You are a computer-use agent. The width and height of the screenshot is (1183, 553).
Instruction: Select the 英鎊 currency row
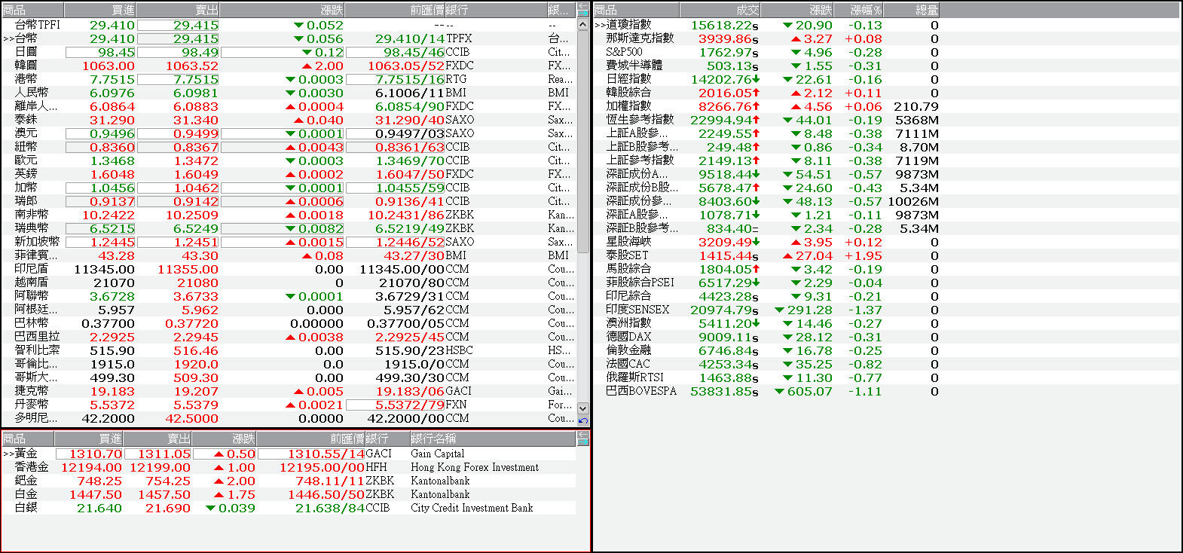tap(289, 174)
